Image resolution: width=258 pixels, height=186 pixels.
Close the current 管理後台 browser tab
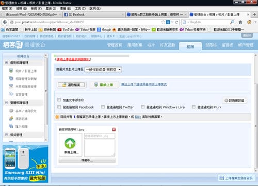click(x=248, y=14)
